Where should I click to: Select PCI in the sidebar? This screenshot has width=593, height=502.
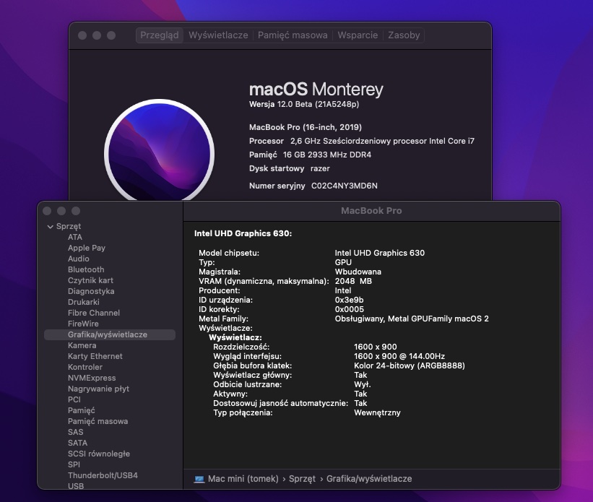tap(74, 399)
